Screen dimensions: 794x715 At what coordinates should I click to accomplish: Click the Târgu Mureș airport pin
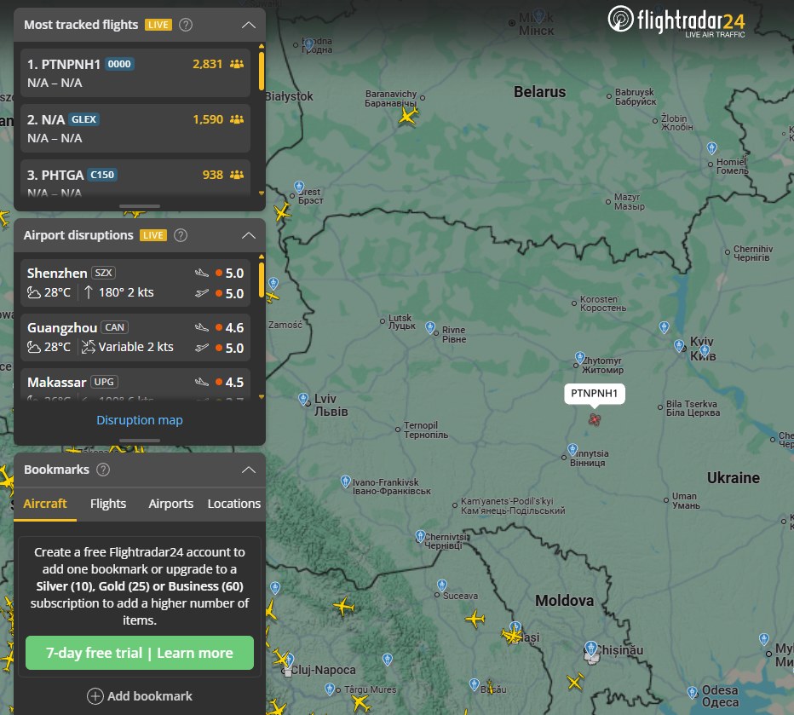(331, 689)
